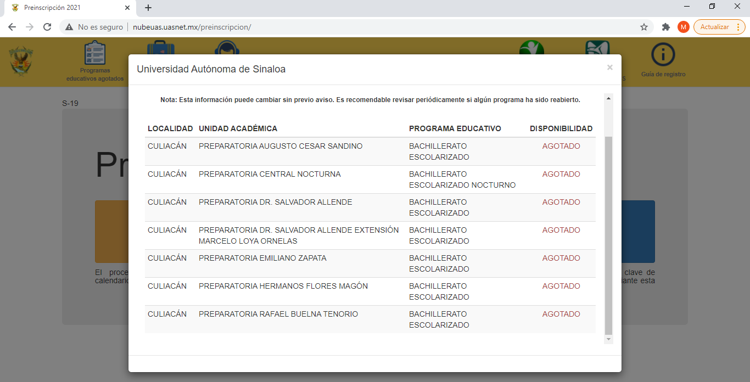Select PREPARATORIA RAFAEL BUELNA TENORIO text
The width and height of the screenshot is (750, 382).
pos(278,314)
